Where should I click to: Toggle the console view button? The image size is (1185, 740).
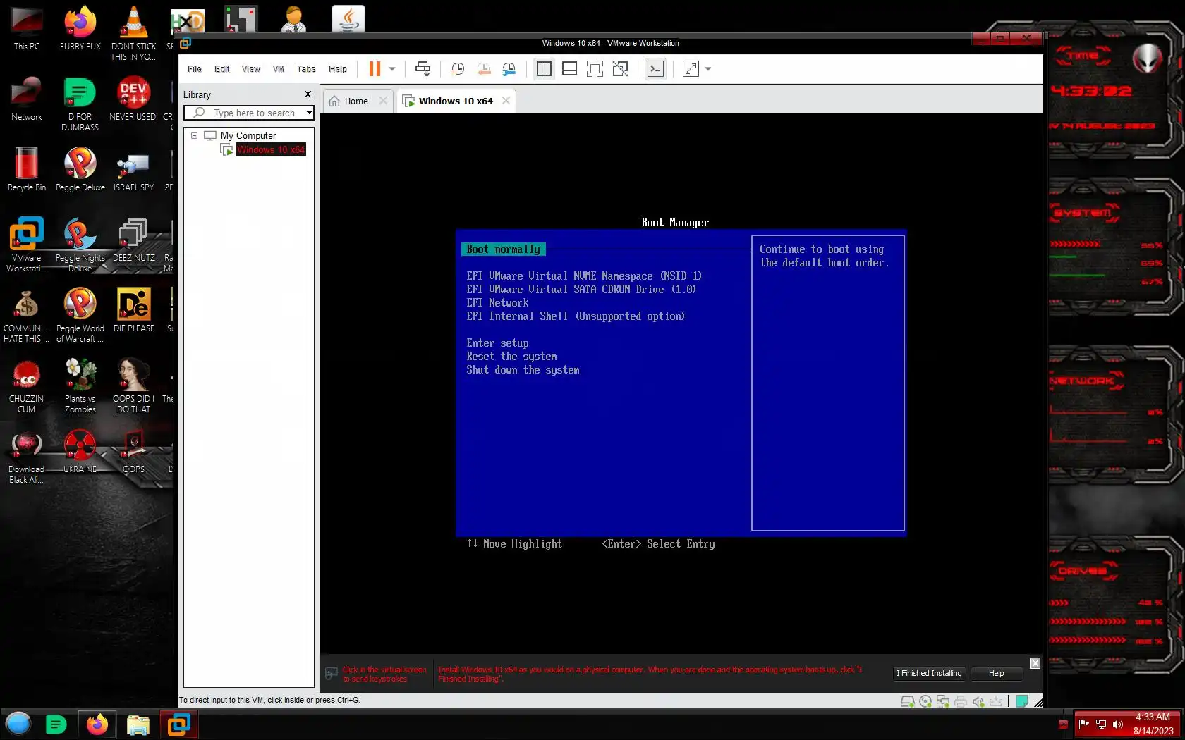point(655,69)
